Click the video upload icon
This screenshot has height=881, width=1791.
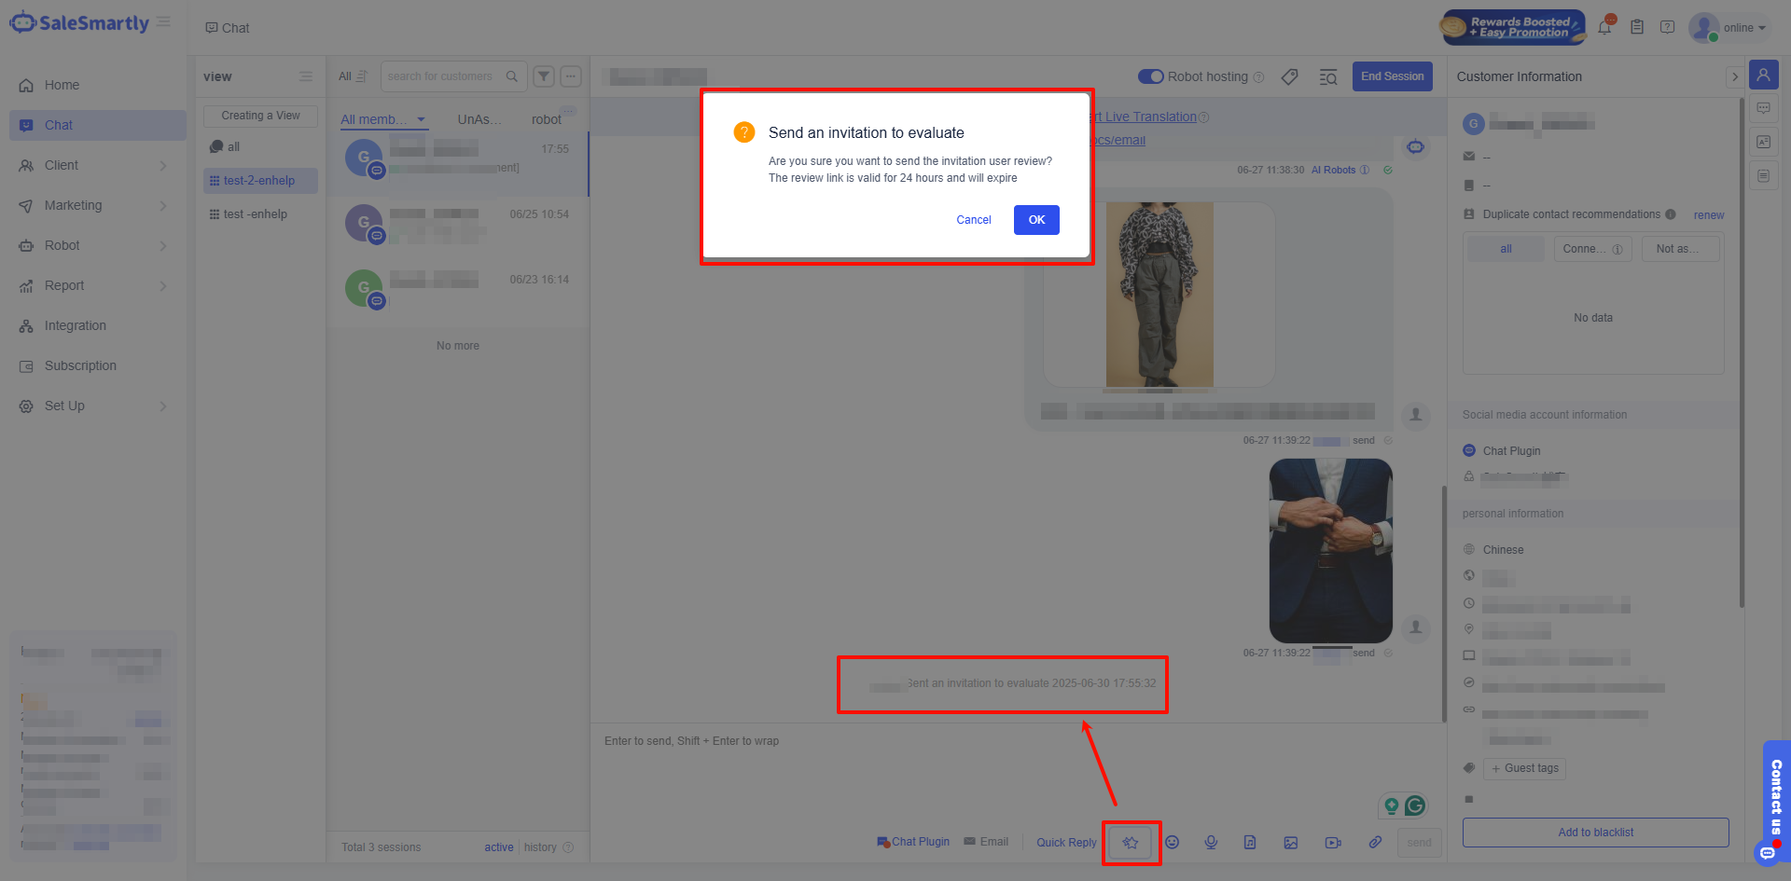tap(1333, 843)
